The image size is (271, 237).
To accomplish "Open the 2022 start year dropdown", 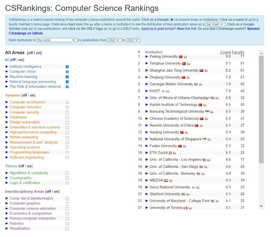I will (114, 40).
